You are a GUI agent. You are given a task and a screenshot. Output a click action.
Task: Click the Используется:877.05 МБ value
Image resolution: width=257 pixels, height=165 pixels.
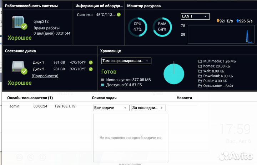coord(128,80)
